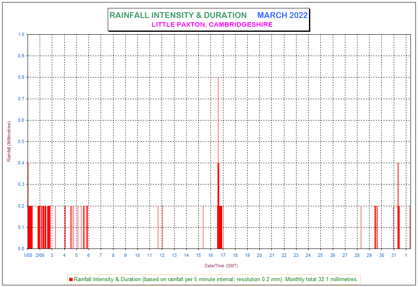Click the x-axis date label 4
Screen dimensions: 418x287
tap(64, 255)
